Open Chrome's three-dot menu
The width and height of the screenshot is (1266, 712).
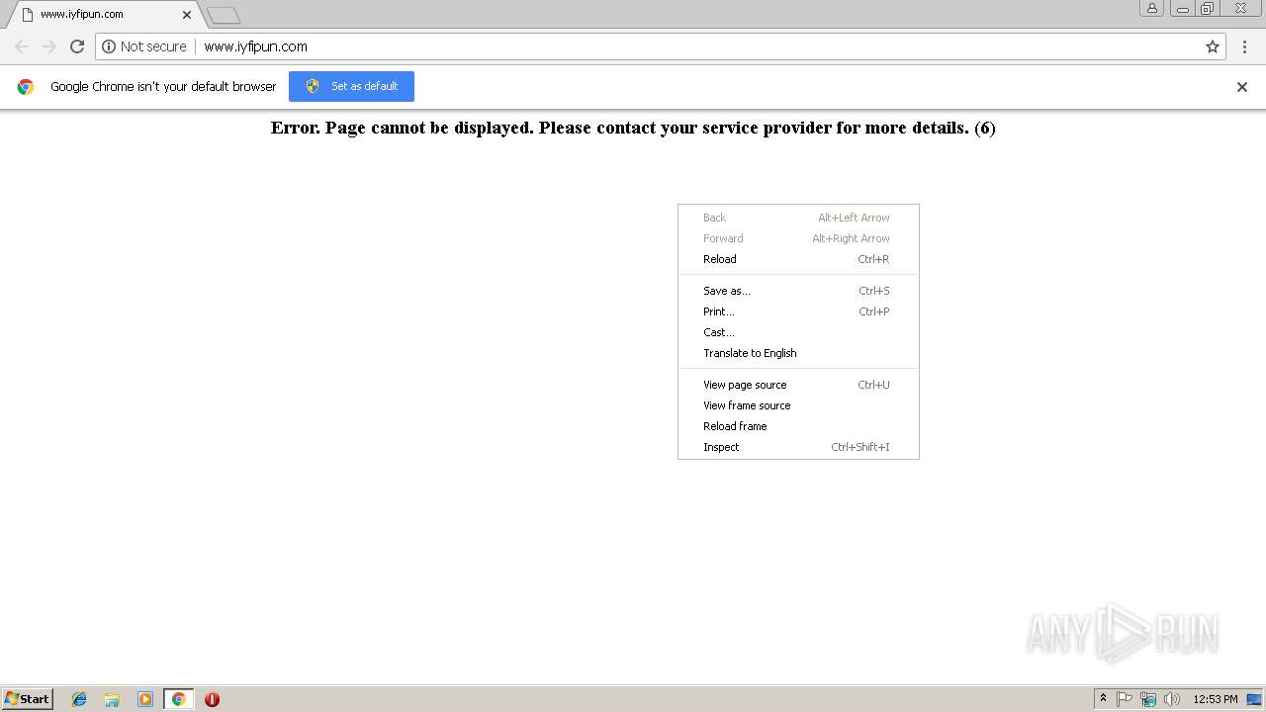1245,46
